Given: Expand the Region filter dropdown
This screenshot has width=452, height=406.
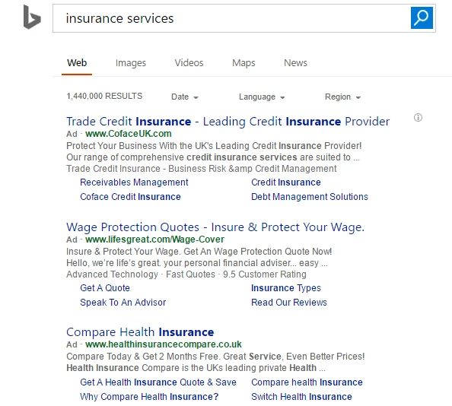Looking at the screenshot, I should point(342,97).
